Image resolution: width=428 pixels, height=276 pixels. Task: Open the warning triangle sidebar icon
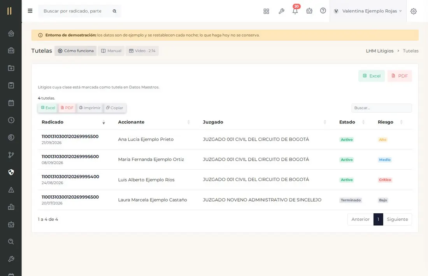(11, 190)
